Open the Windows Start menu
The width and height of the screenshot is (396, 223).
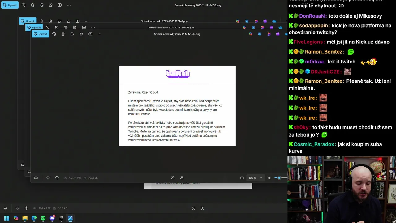tap(6, 218)
